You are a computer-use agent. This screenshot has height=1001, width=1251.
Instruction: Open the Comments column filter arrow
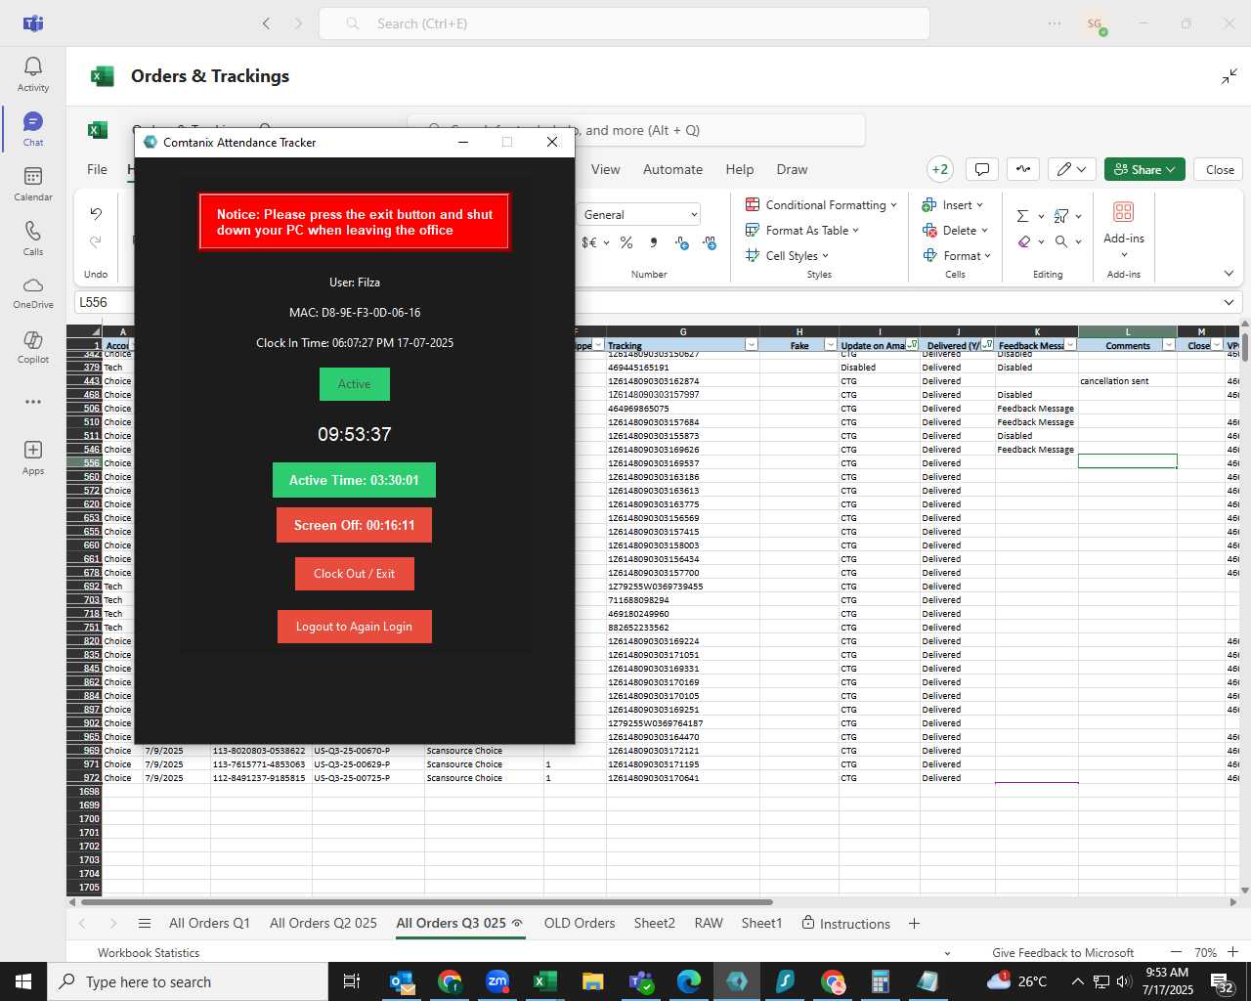coord(1169,345)
